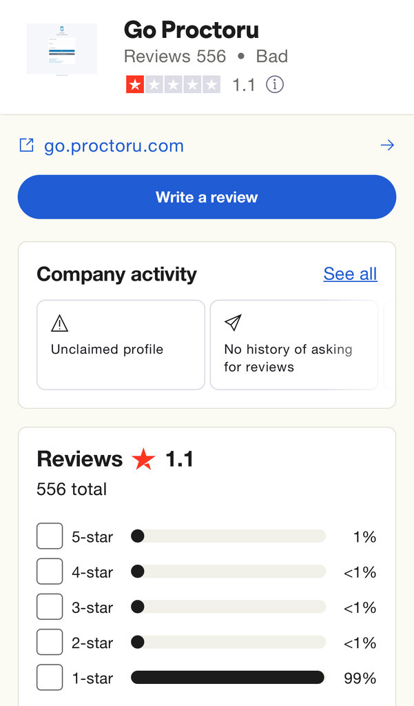Image resolution: width=414 pixels, height=706 pixels.
Task: Enable the 1-star filter checkbox
Action: pos(50,677)
